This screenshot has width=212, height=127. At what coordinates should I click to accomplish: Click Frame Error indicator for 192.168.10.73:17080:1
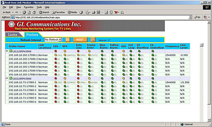[x=89, y=82]
